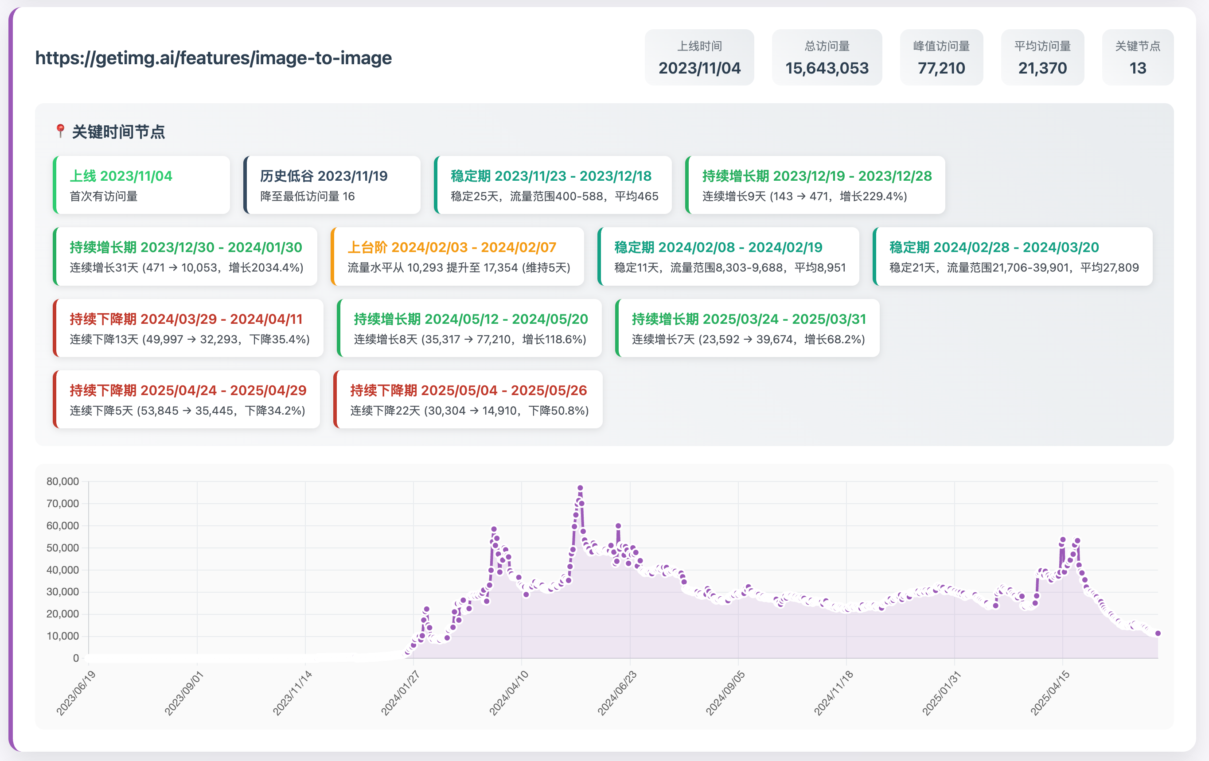
Task: Click the 80,000 y-axis label
Action: coord(63,481)
